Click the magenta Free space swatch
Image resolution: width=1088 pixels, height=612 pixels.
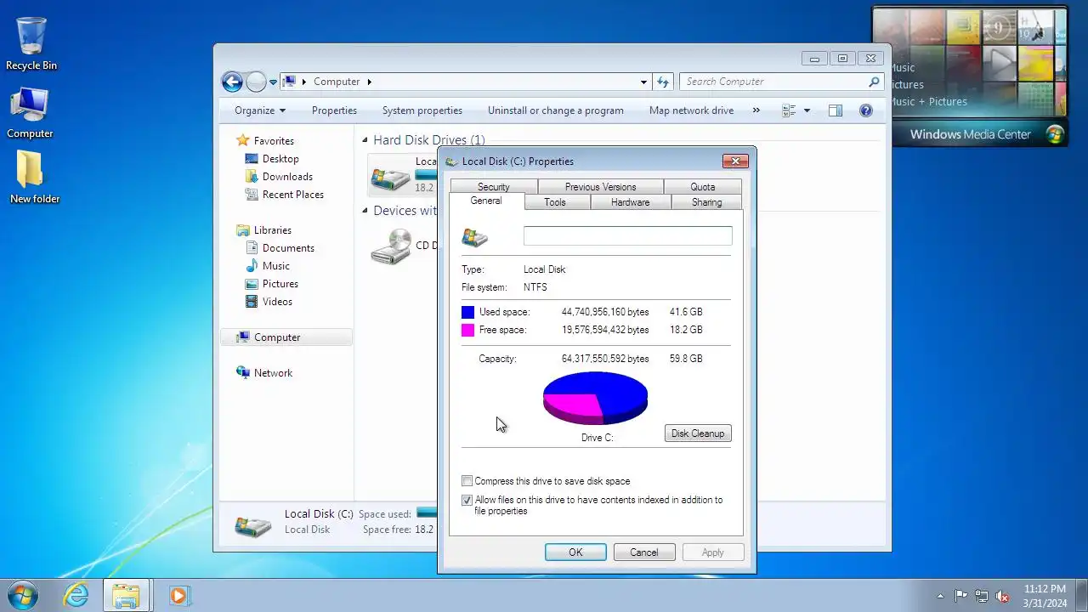click(x=467, y=330)
